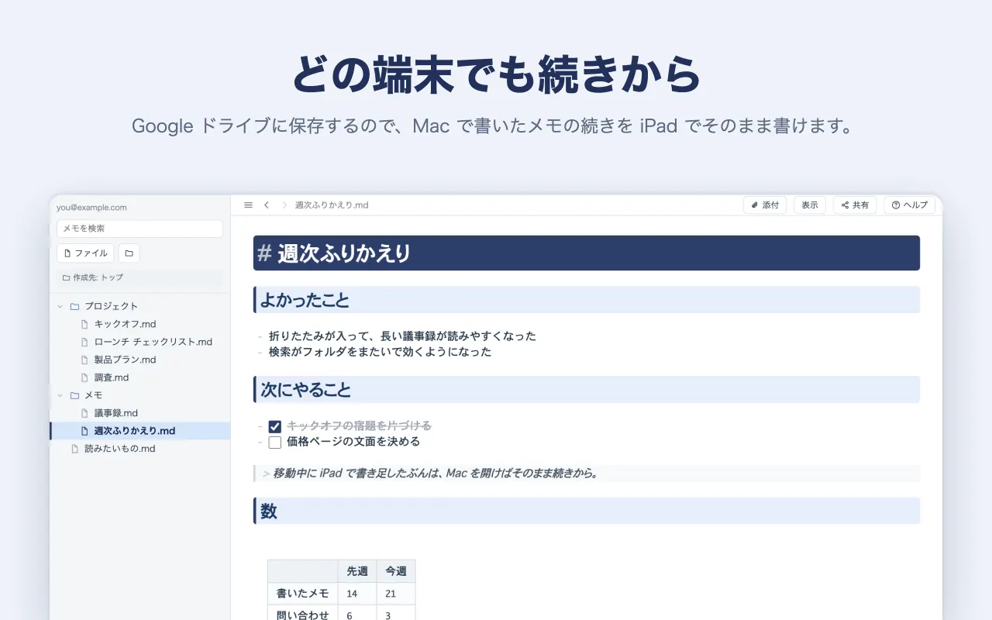Click the new folder icon button
The height and width of the screenshot is (620, 992).
[x=129, y=253]
